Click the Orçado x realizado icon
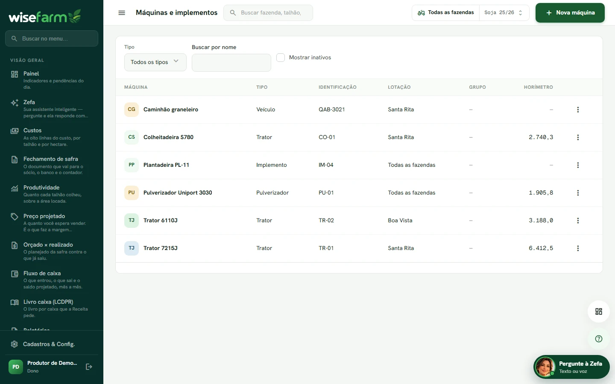615x384 pixels. click(15, 245)
